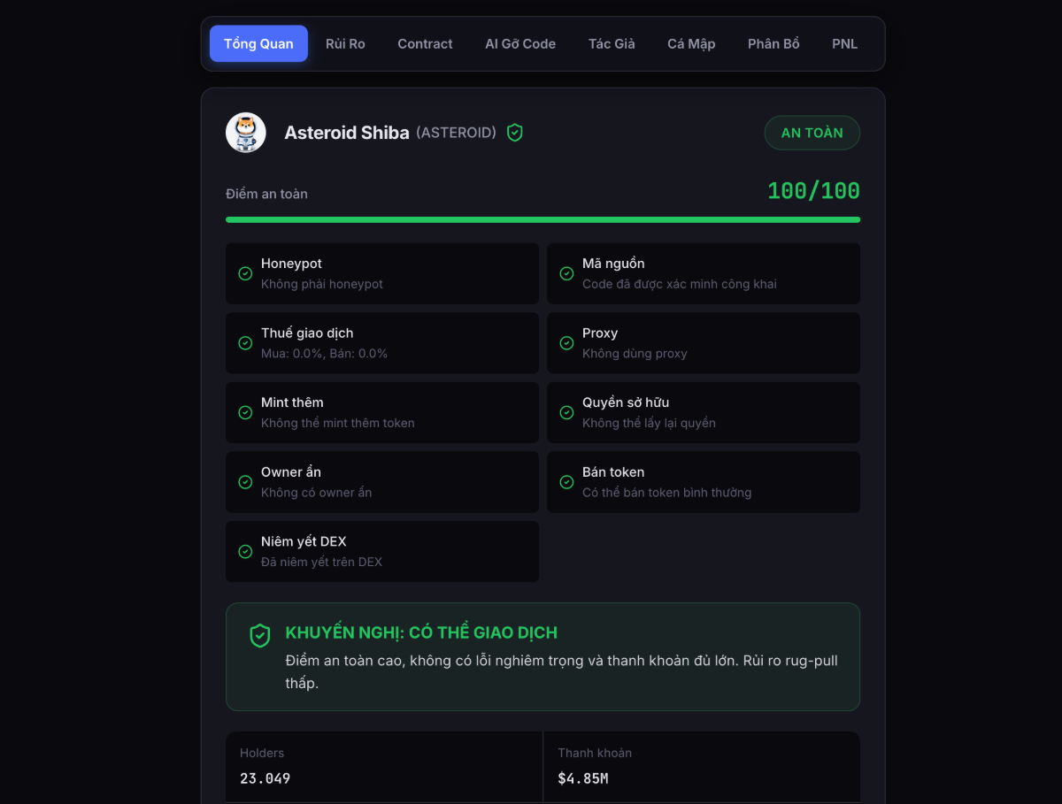Go to the PNL tab
The width and height of the screenshot is (1062, 804).
click(844, 43)
